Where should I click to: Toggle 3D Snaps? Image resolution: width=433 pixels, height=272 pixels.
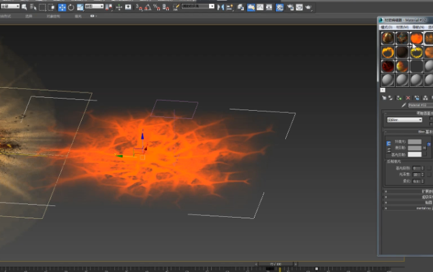pyautogui.click(x=139, y=7)
